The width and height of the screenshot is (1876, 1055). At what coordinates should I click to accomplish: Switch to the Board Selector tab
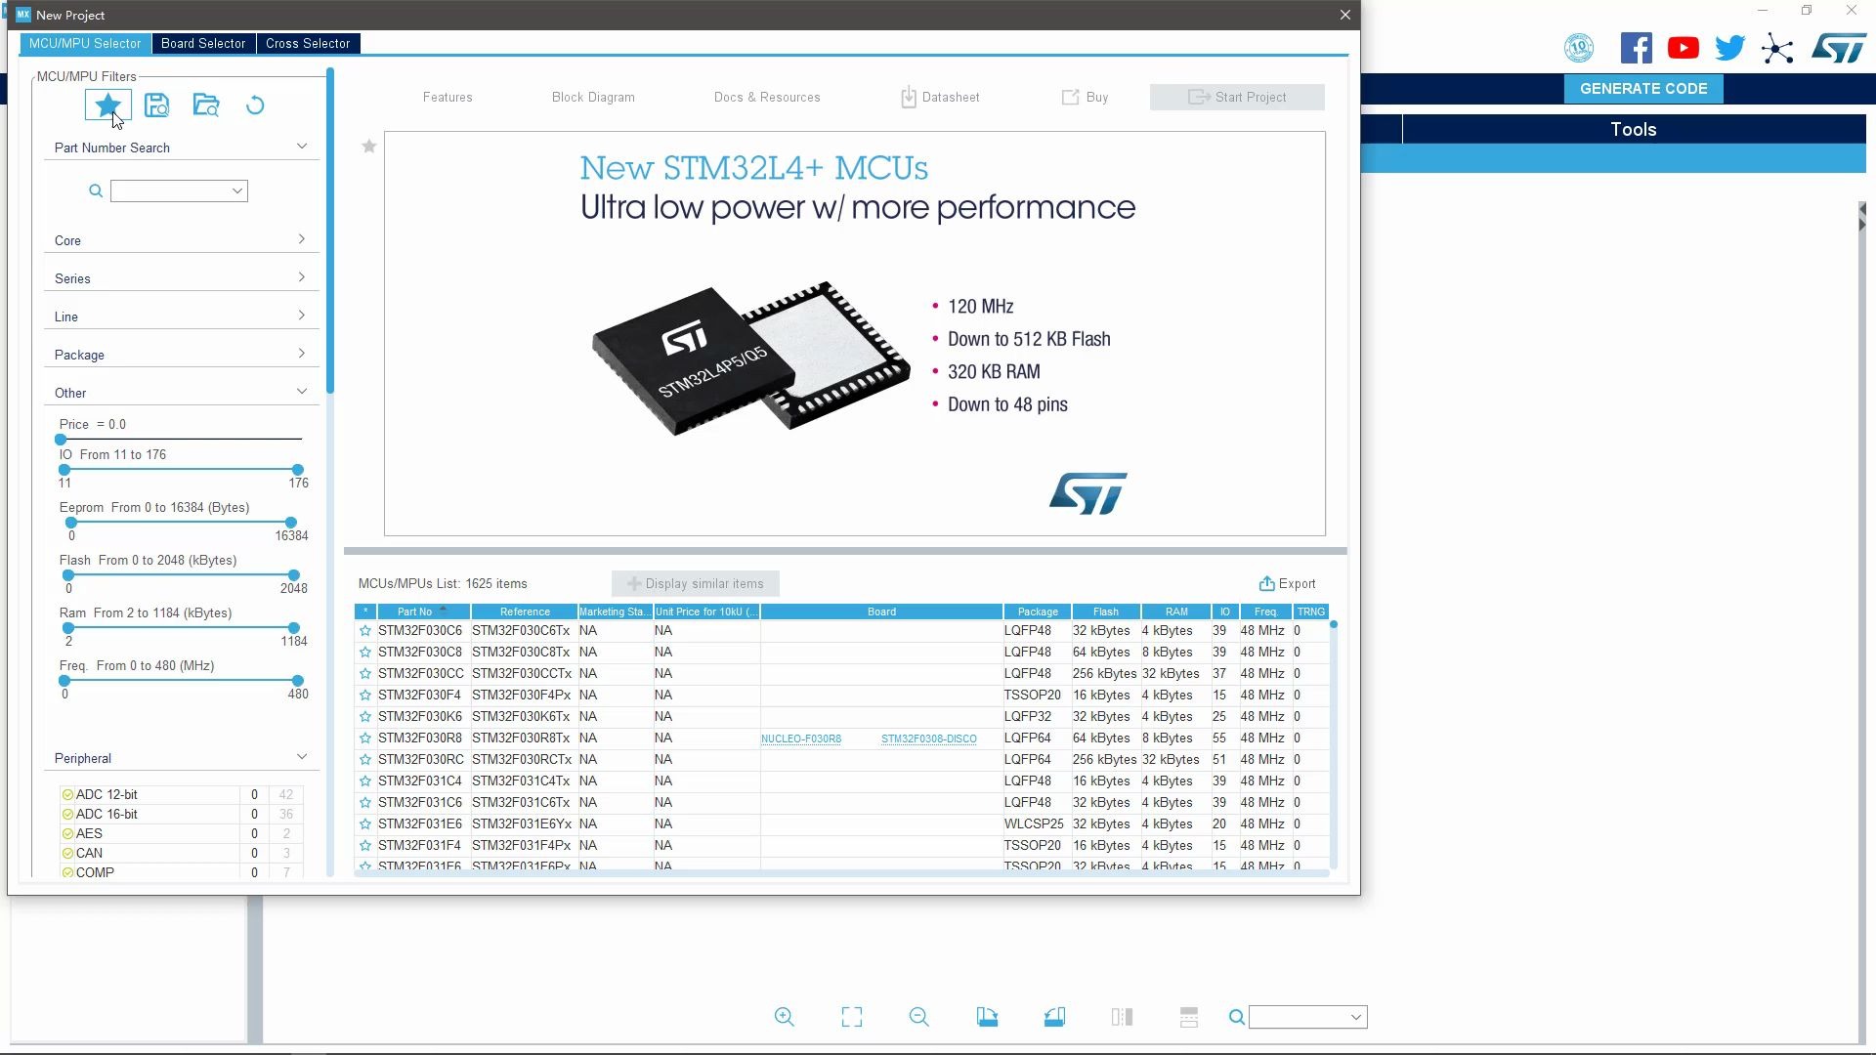pos(203,43)
